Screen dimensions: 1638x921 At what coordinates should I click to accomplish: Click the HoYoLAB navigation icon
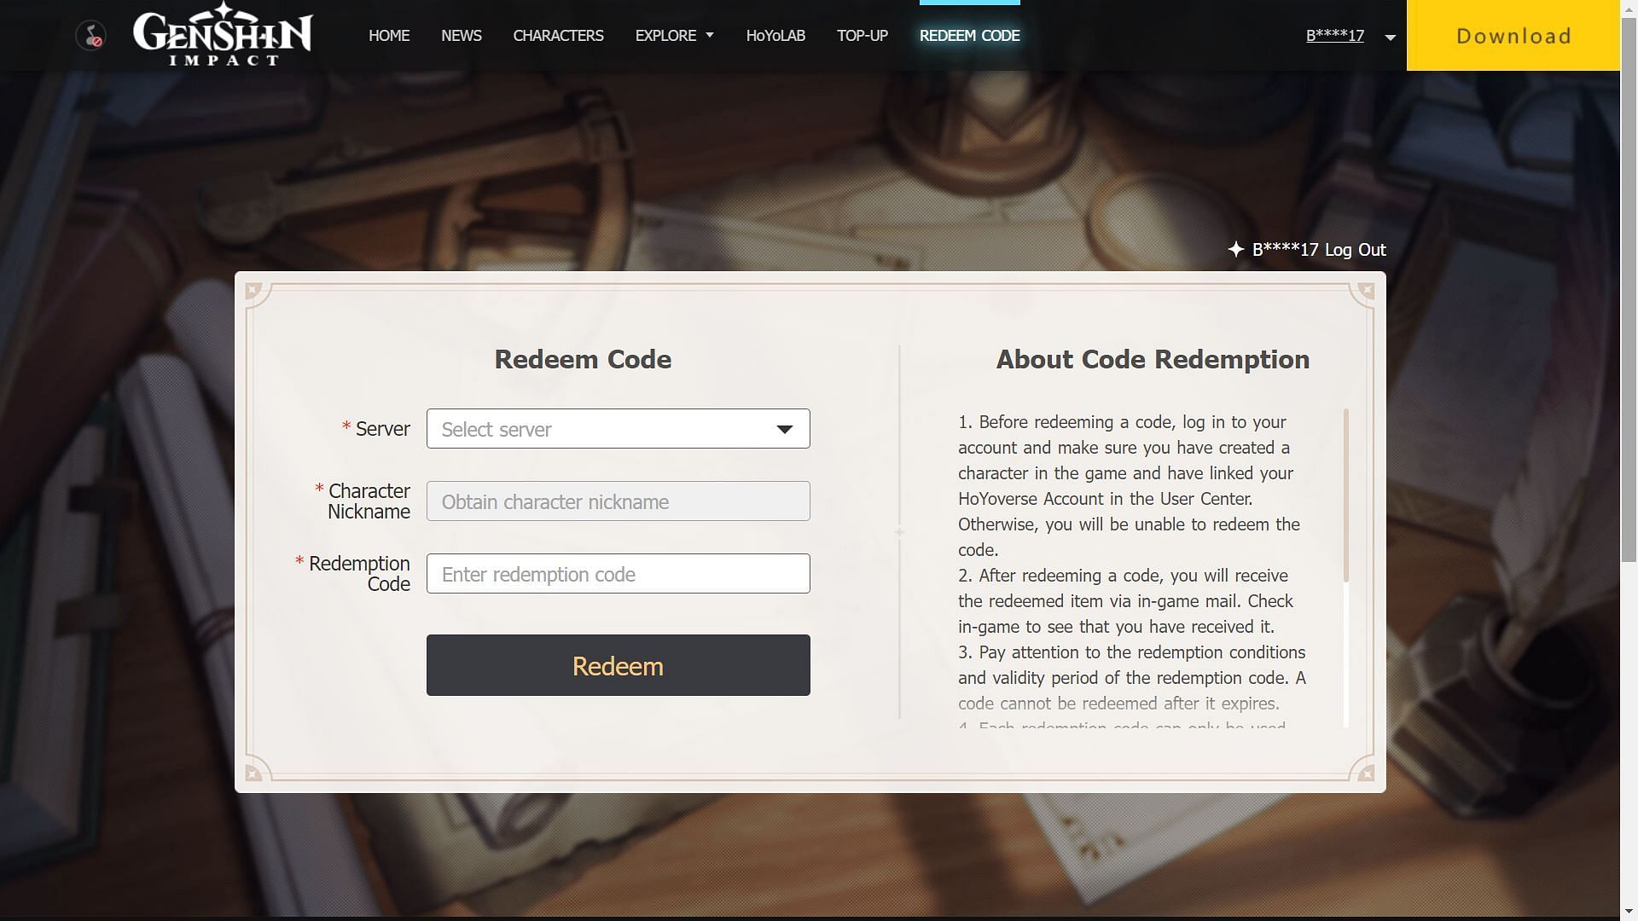(x=775, y=35)
